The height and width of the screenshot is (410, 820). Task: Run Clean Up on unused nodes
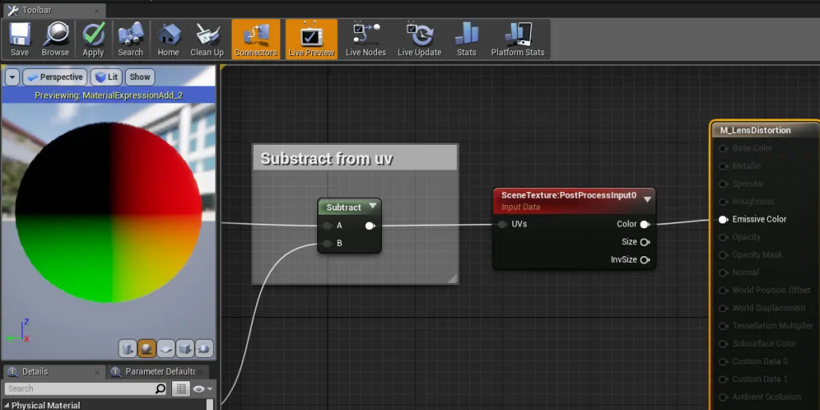(207, 39)
